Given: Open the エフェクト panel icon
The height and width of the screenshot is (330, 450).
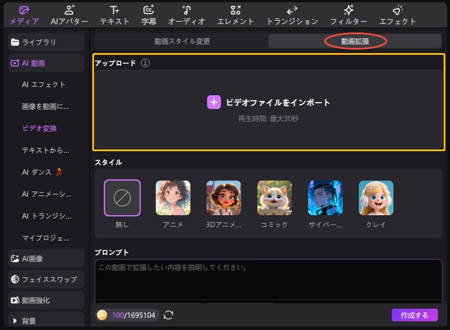Looking at the screenshot, I should pos(397,10).
